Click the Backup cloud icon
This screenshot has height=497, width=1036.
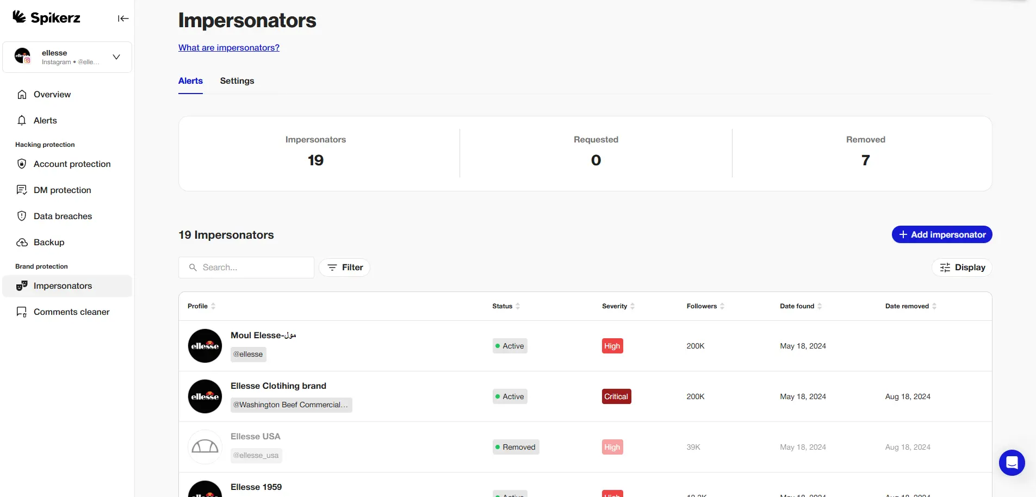click(22, 243)
